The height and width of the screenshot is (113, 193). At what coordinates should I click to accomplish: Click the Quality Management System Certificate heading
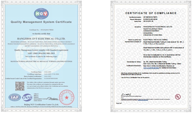coord(41,22)
